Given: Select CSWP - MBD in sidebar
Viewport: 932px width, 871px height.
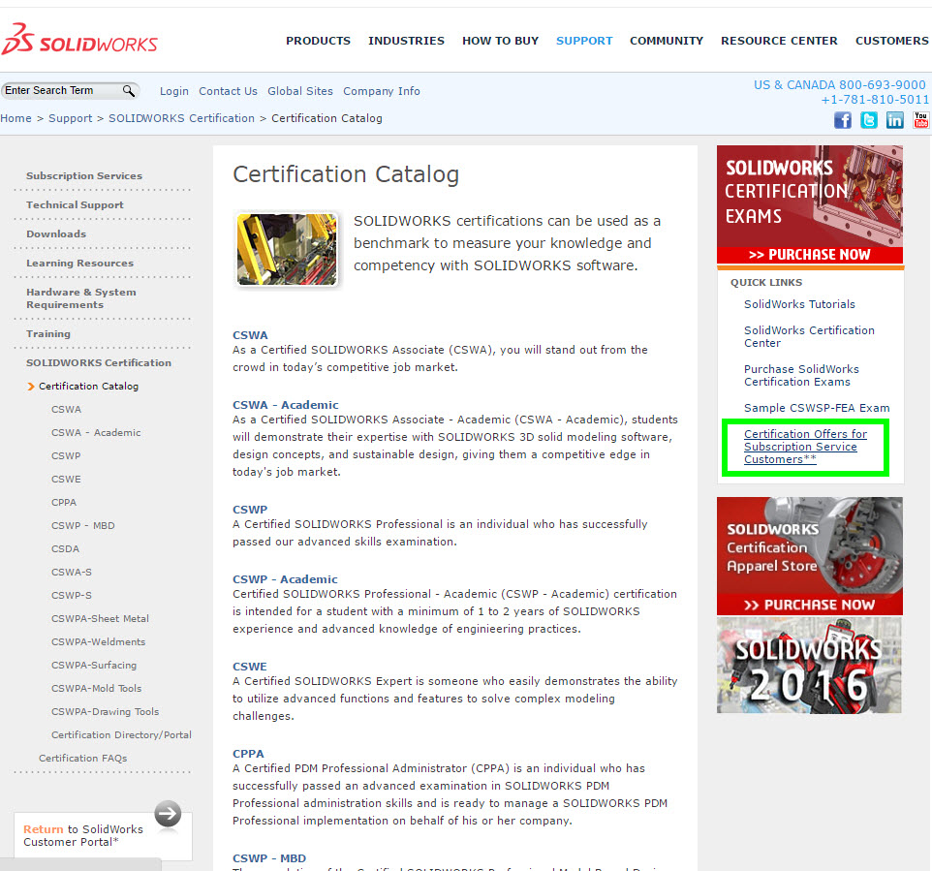Looking at the screenshot, I should coord(83,525).
